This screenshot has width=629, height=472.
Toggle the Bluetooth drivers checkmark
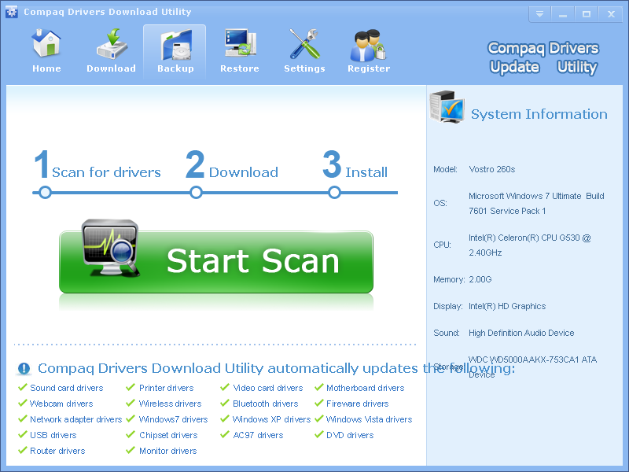(x=224, y=403)
